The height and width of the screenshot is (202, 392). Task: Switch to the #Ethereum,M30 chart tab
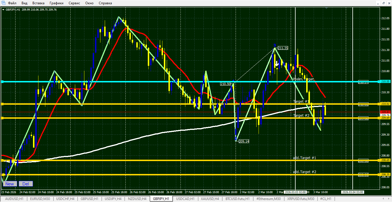point(269,199)
